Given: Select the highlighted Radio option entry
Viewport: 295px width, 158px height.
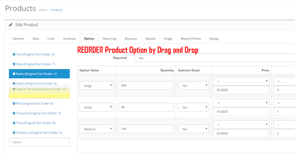Looking at the screenshot, I should (x=39, y=74).
